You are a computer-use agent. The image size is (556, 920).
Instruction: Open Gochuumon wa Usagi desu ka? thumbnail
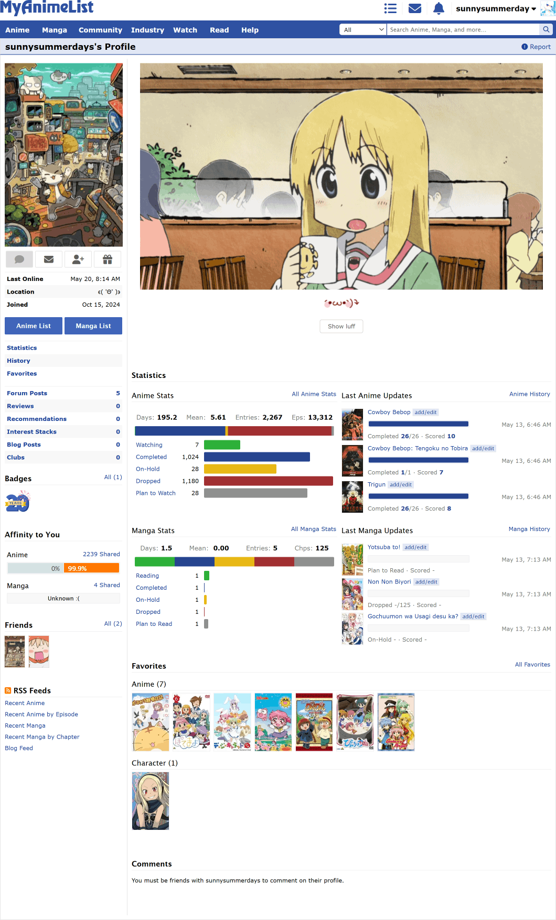tap(352, 629)
